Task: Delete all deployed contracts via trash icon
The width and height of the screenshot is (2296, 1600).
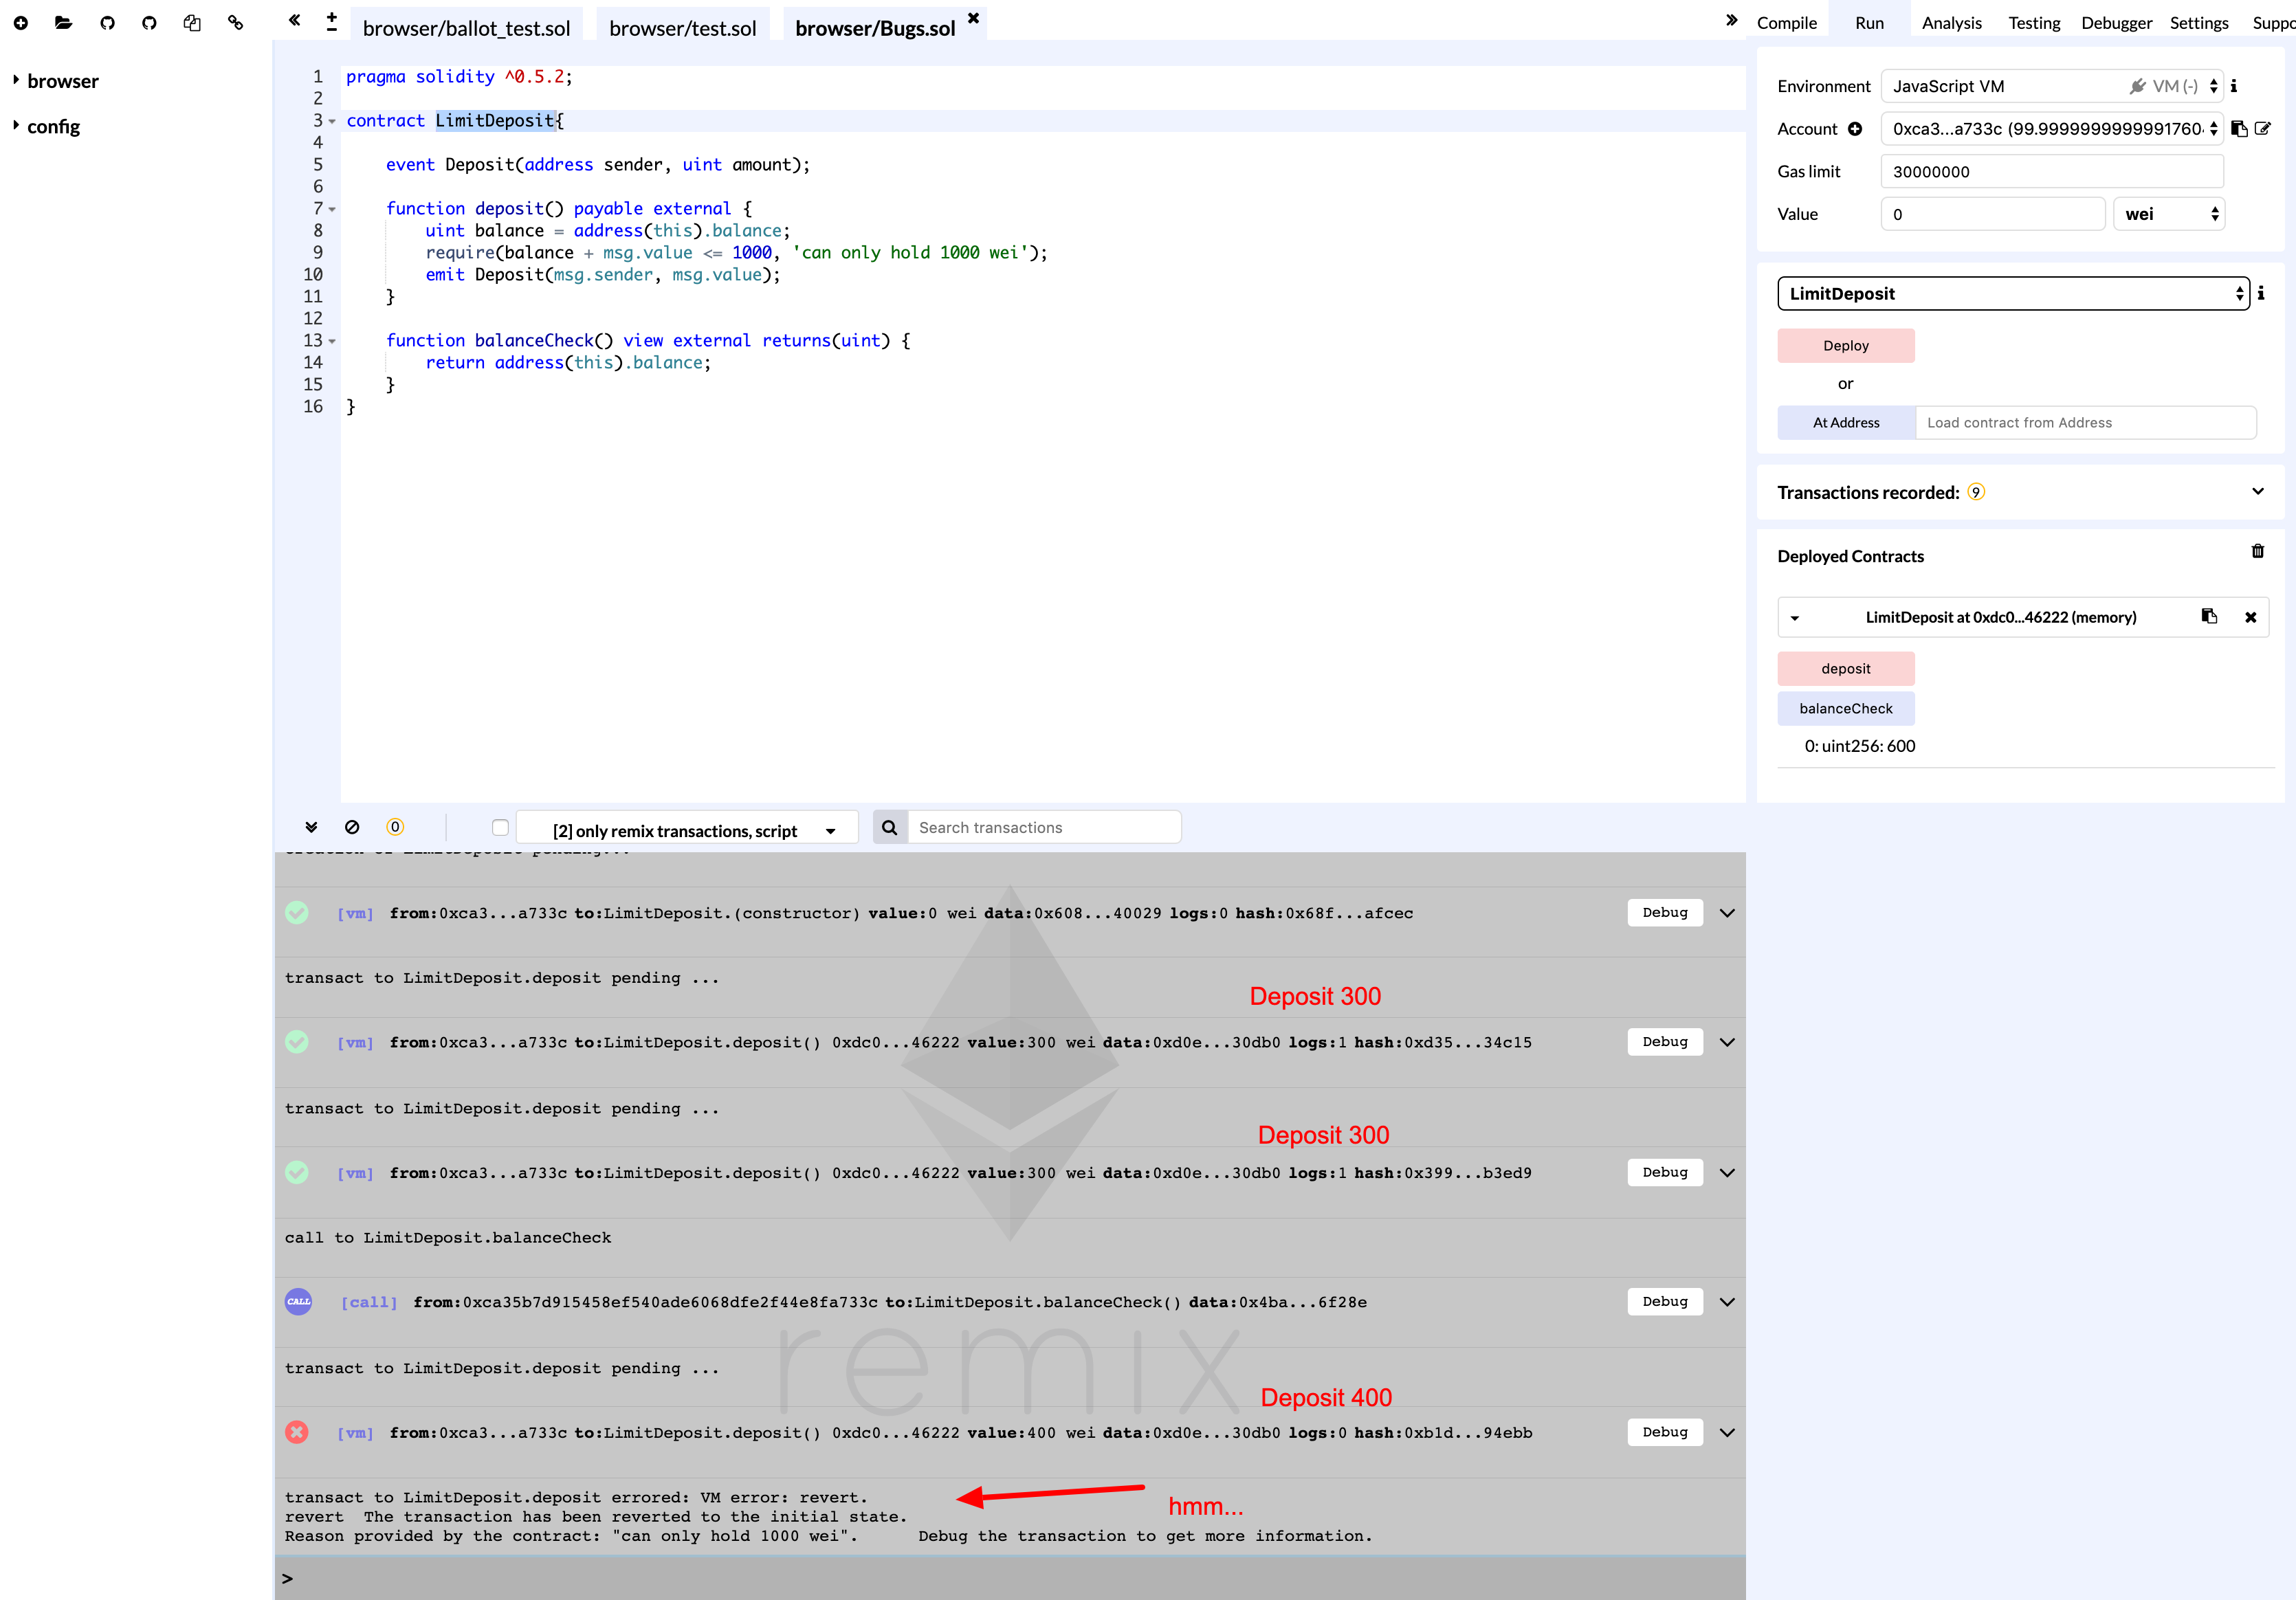Action: 2257,551
